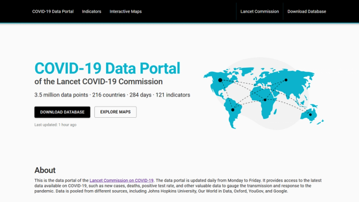Image resolution: width=359 pixels, height=202 pixels.
Task: Click the Africa dot on map
Action: click(265, 100)
